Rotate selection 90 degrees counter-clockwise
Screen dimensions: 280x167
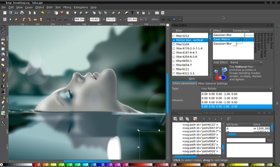tap(24, 20)
